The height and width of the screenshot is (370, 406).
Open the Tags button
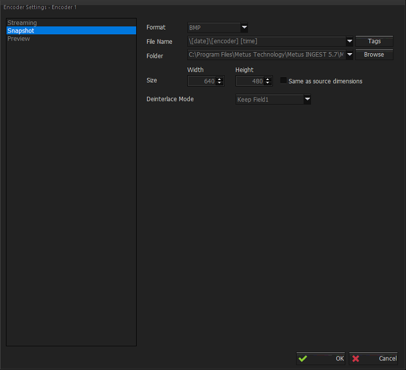click(x=374, y=41)
